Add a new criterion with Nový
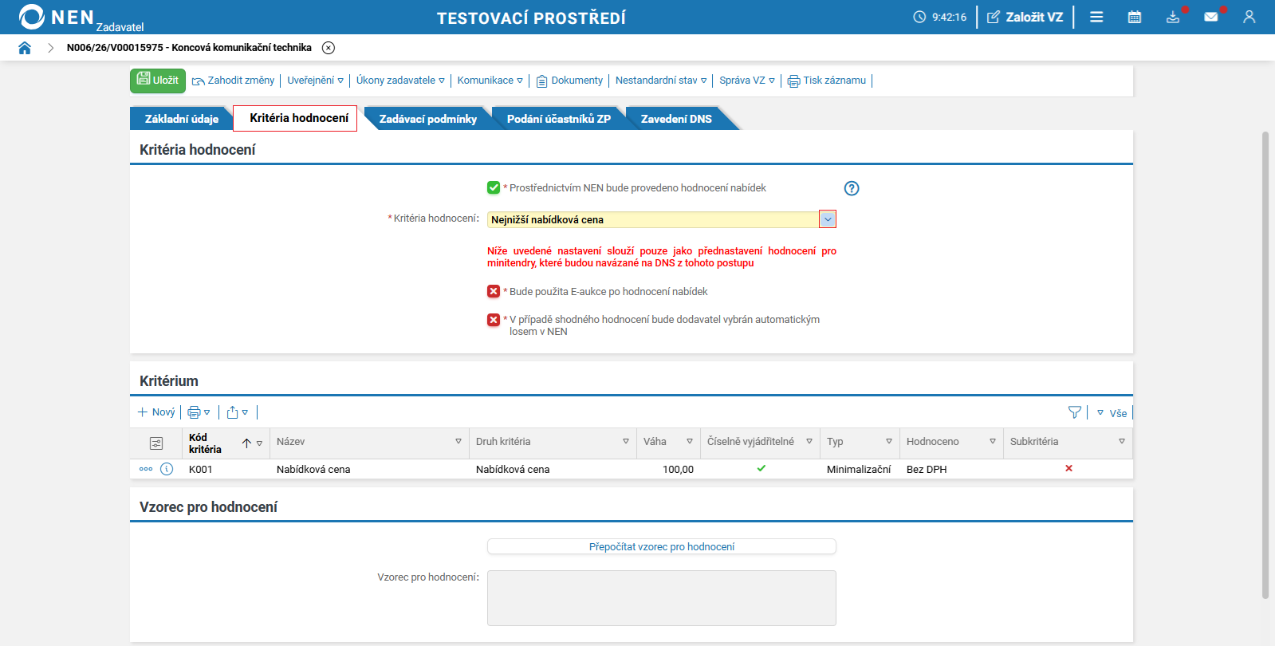The image size is (1275, 646). click(156, 412)
